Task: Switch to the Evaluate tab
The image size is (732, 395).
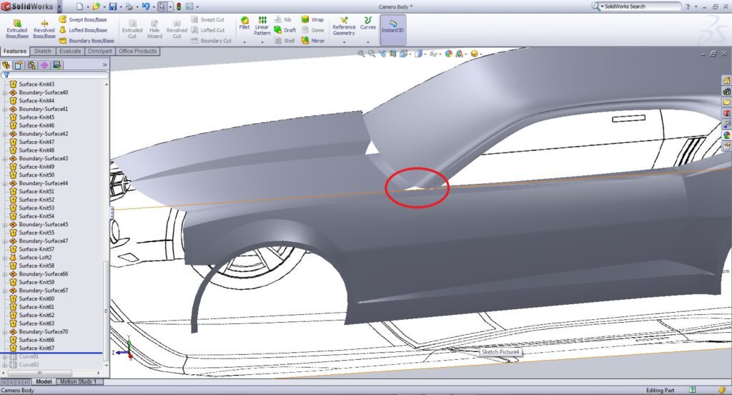Action: pos(70,52)
